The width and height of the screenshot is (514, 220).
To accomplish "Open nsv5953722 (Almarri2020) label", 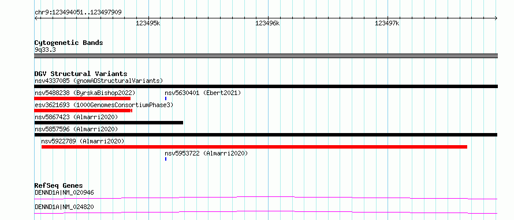I will [206, 153].
